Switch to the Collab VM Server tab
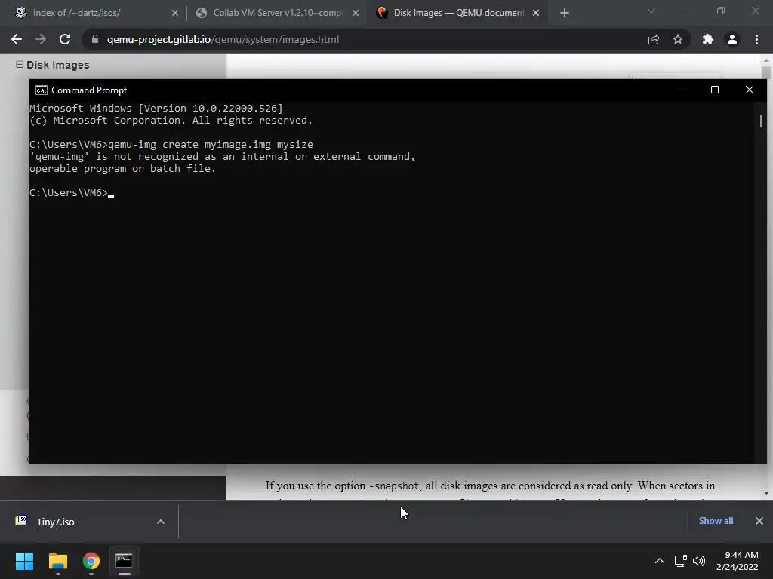The height and width of the screenshot is (579, 773). [277, 13]
